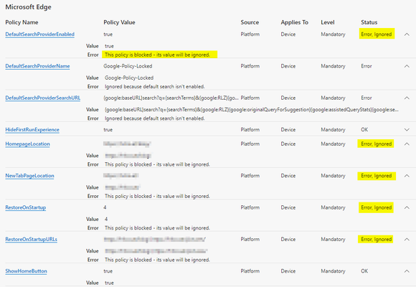Viewport: 416px width, 287px height.
Task: Expand the HideFirstRunExperience row details
Action: (x=407, y=130)
